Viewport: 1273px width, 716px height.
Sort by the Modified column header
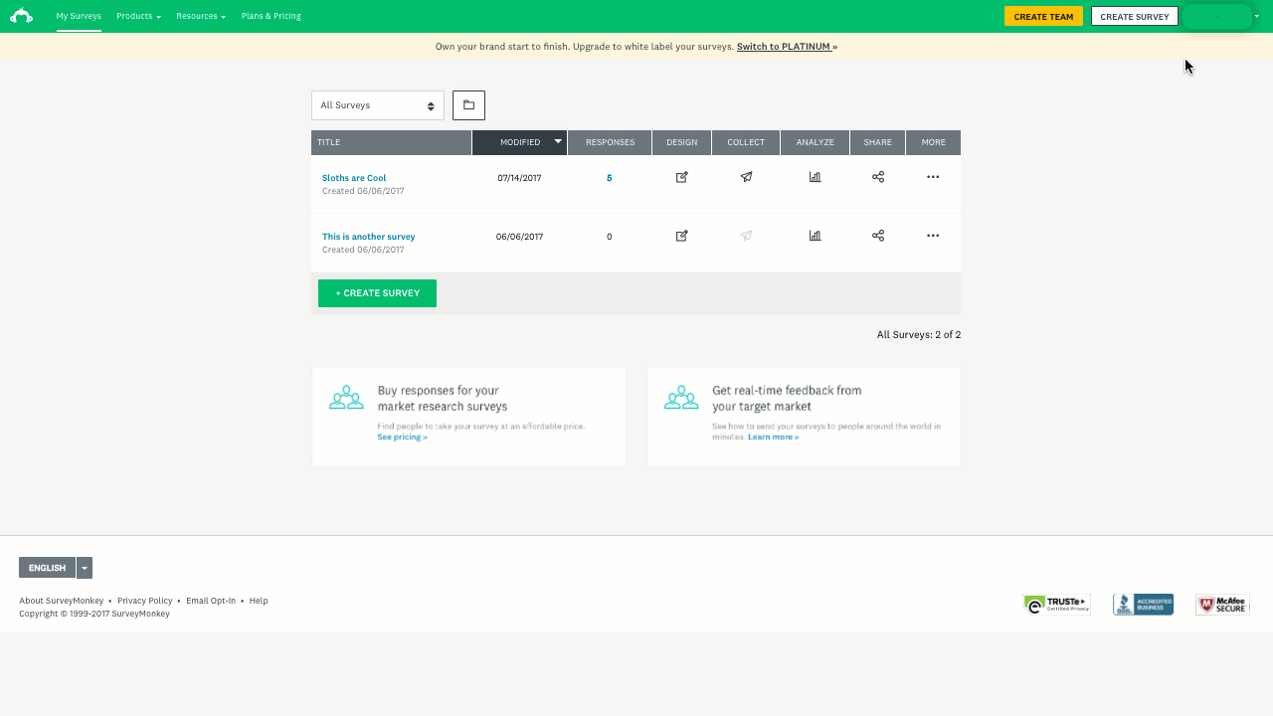pos(520,142)
